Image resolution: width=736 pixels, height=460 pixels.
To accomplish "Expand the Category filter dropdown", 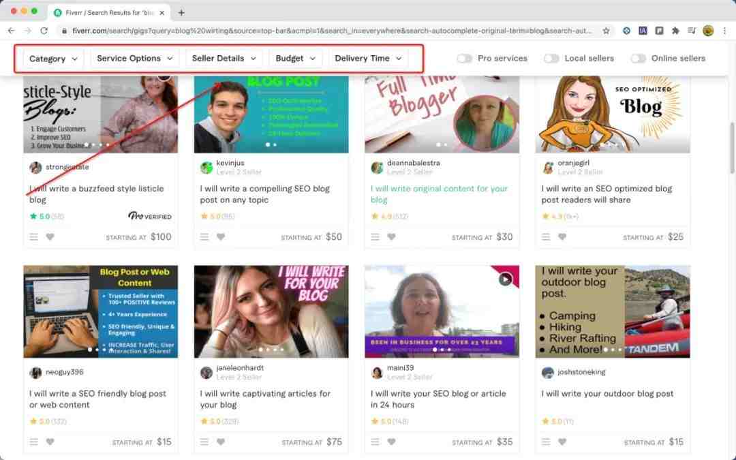I will [54, 59].
